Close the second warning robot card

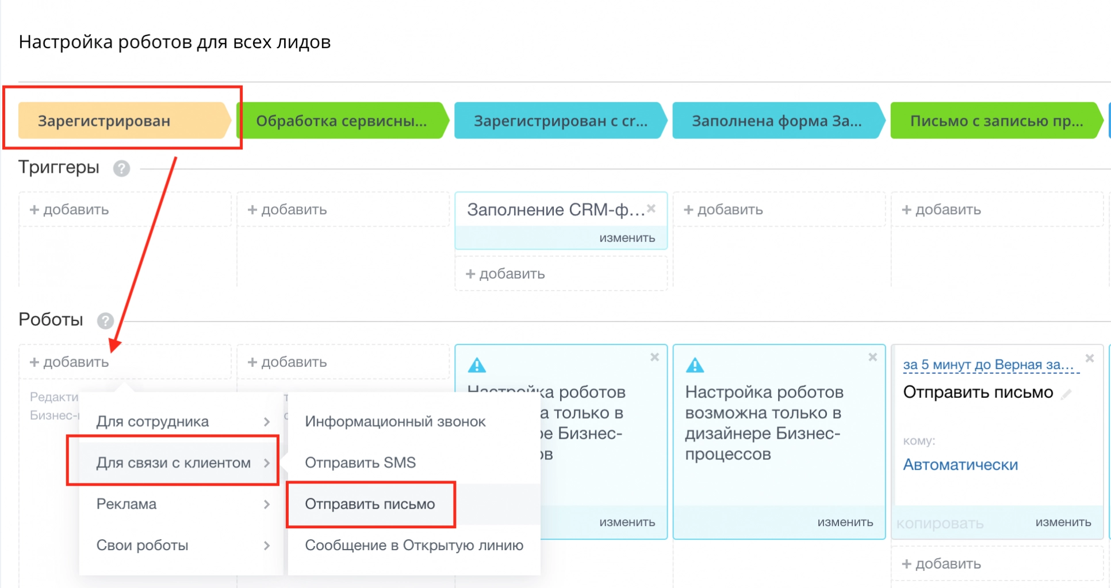[872, 357]
